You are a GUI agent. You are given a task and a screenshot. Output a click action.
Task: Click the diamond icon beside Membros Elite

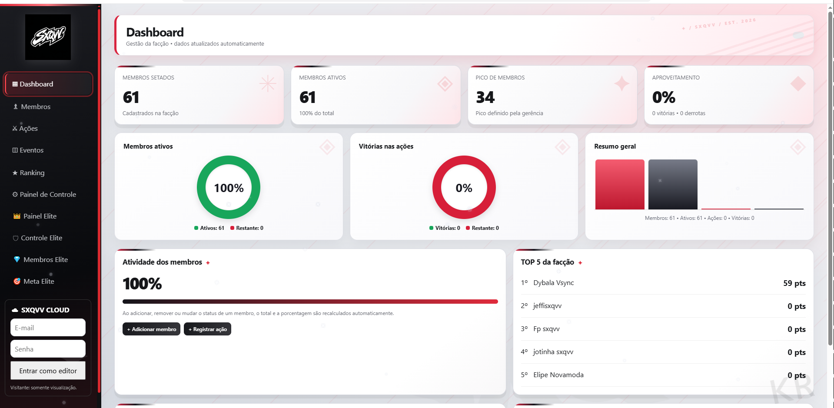click(x=17, y=259)
